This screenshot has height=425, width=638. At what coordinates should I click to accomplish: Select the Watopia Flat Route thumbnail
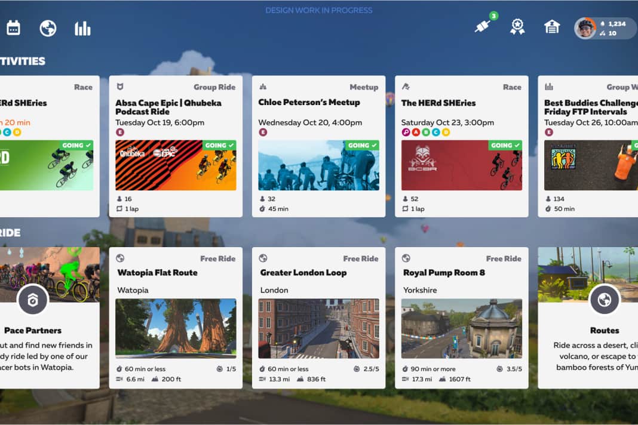[176, 328]
